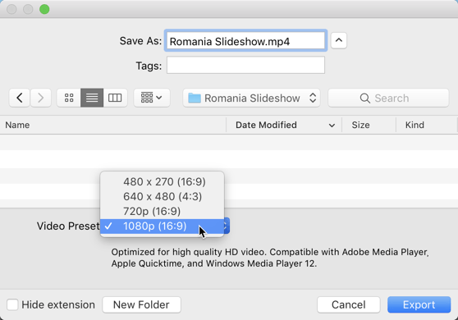Screen dimensions: 458x320
Task: Sort files by Size column
Action: pyautogui.click(x=369, y=125)
